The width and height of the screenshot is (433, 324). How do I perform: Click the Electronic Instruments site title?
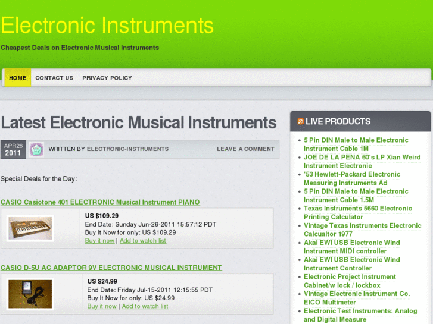[x=107, y=26]
